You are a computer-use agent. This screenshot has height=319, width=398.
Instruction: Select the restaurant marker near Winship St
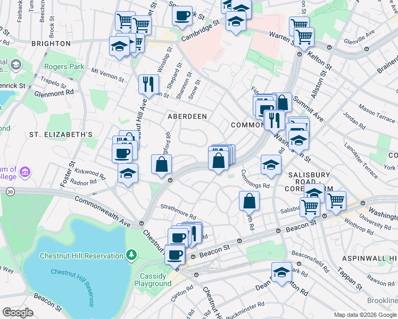[x=149, y=85]
